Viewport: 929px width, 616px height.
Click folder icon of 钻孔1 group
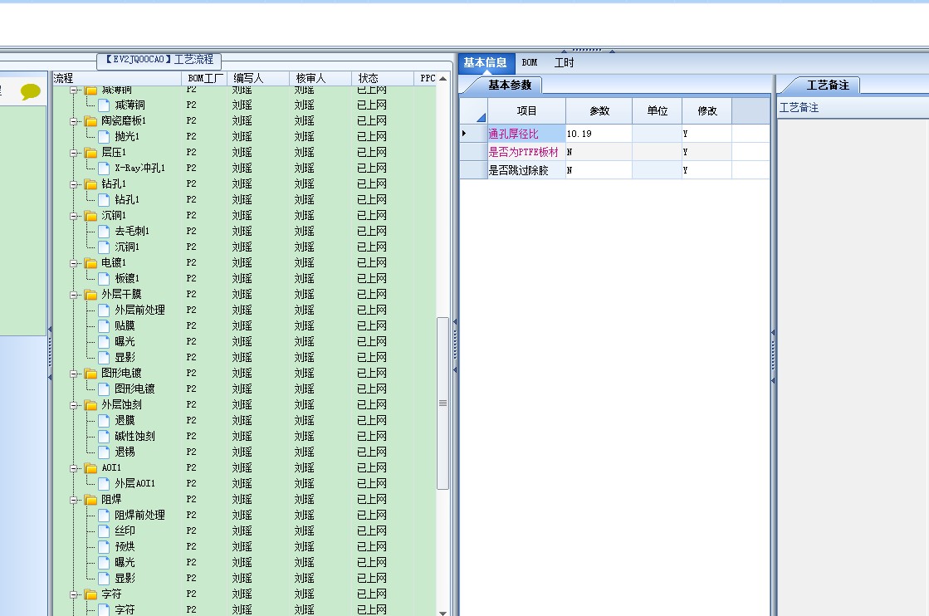pyautogui.click(x=90, y=184)
